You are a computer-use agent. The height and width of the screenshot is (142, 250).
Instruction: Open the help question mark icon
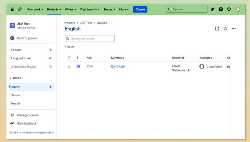(221, 9)
